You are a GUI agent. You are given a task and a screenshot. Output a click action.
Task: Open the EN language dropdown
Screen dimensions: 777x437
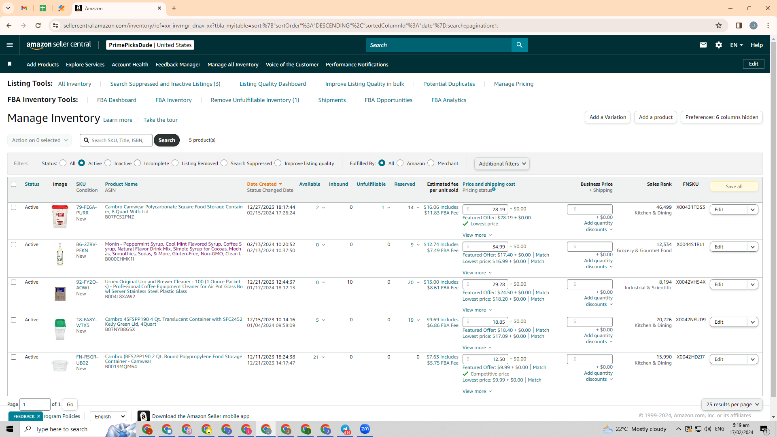[737, 45]
